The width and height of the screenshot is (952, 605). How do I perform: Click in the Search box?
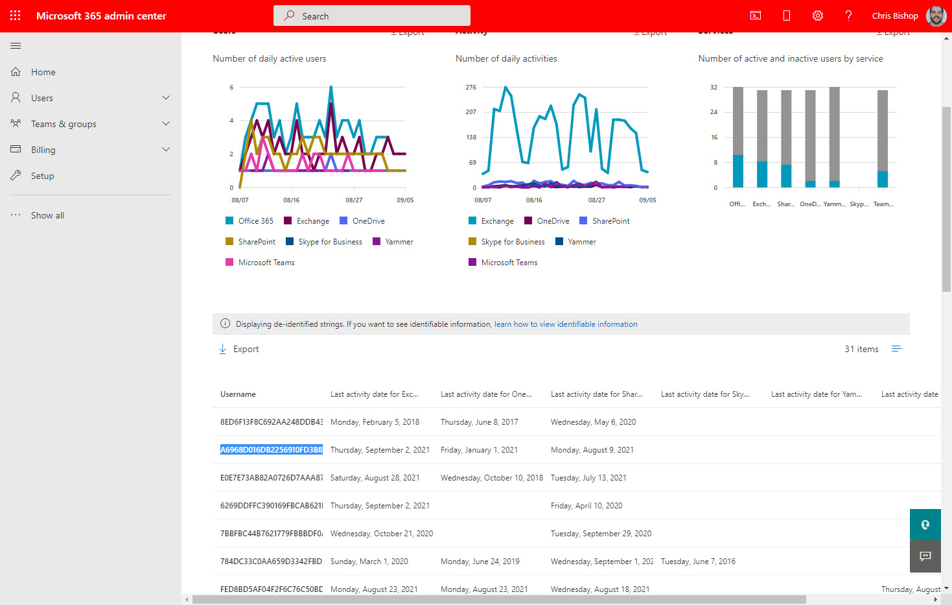click(x=372, y=16)
